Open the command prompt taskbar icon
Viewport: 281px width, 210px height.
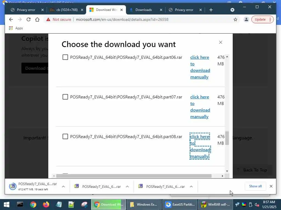pos(20,205)
